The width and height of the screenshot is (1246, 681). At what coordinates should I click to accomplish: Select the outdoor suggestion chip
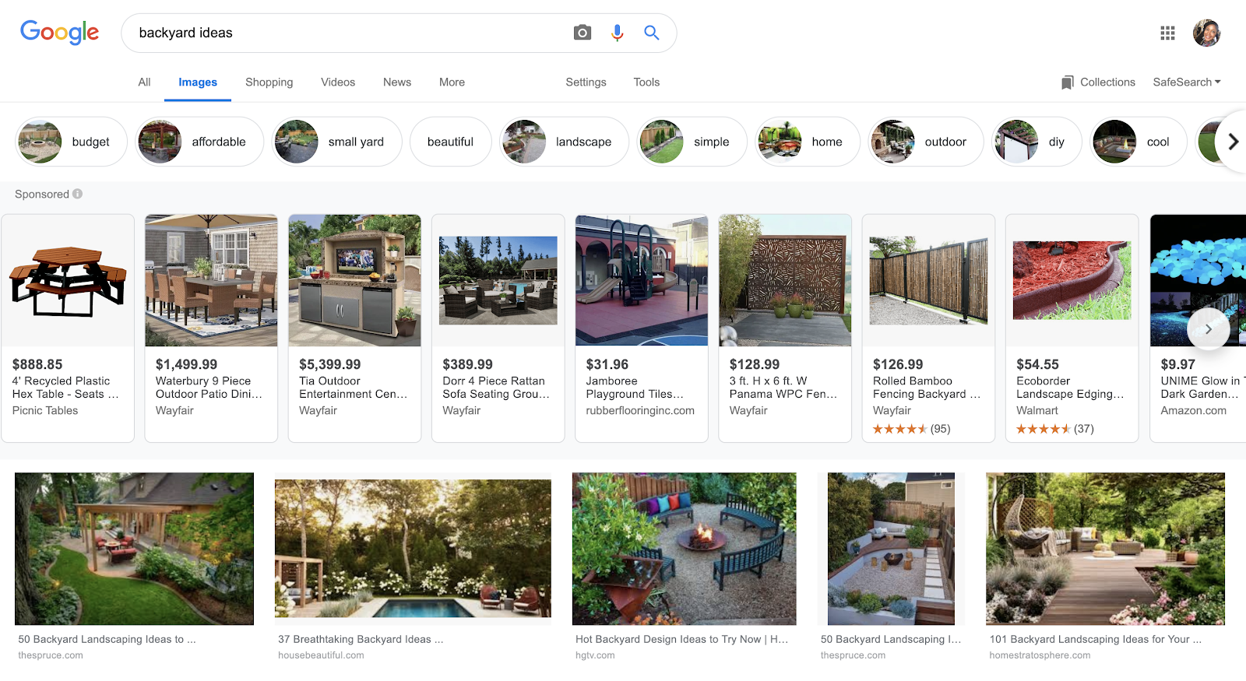click(926, 142)
